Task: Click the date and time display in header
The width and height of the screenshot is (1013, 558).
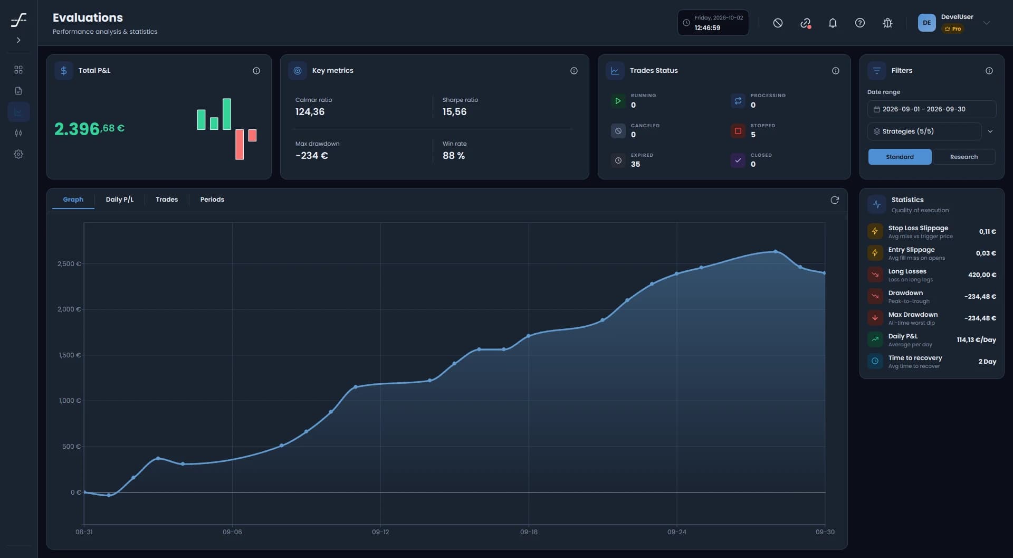Action: pos(713,23)
